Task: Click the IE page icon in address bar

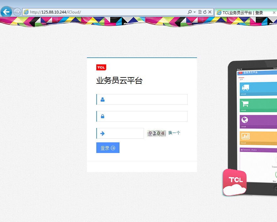Action: coord(26,12)
